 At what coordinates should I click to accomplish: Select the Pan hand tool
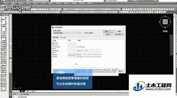[37, 9]
